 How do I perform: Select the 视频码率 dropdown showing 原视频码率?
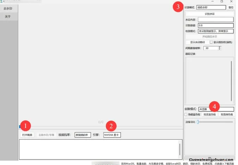pyautogui.click(x=83, y=135)
